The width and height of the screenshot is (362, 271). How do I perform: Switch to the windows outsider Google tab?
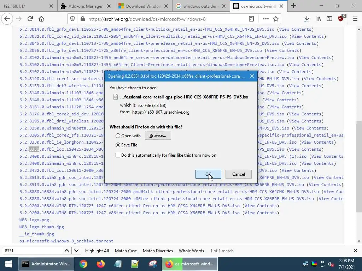point(201,6)
